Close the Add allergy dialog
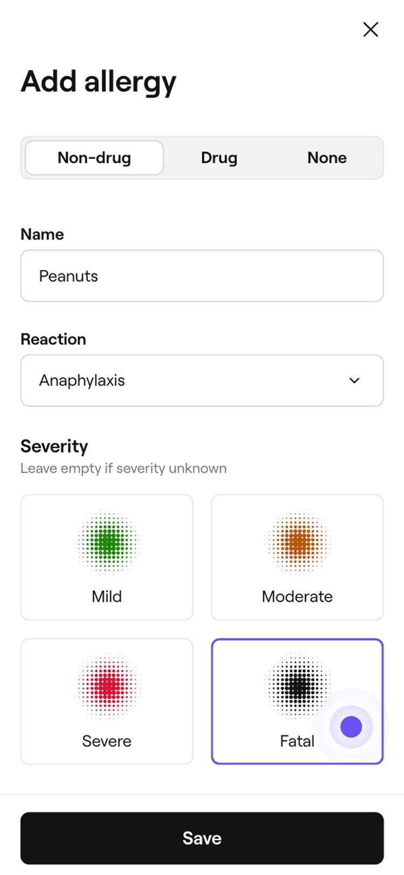The width and height of the screenshot is (404, 875). [371, 30]
